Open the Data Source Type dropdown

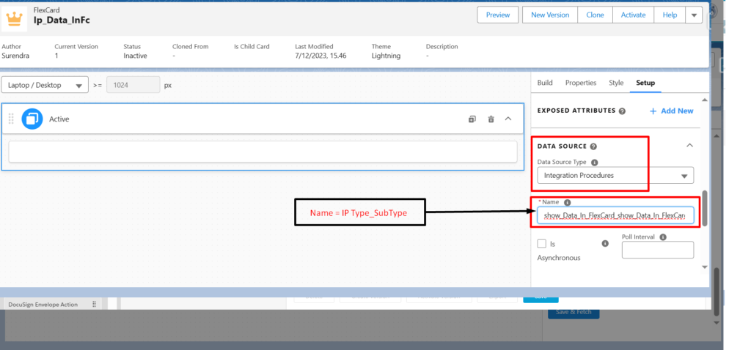pos(615,176)
